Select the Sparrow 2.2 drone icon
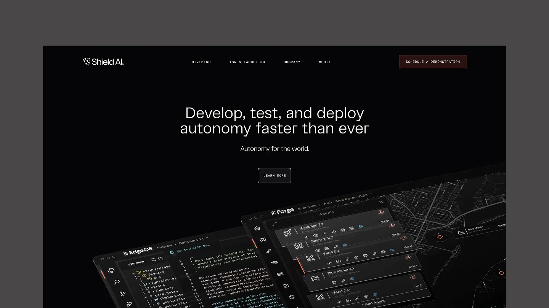The width and height of the screenshot is (549, 308). tap(299, 246)
